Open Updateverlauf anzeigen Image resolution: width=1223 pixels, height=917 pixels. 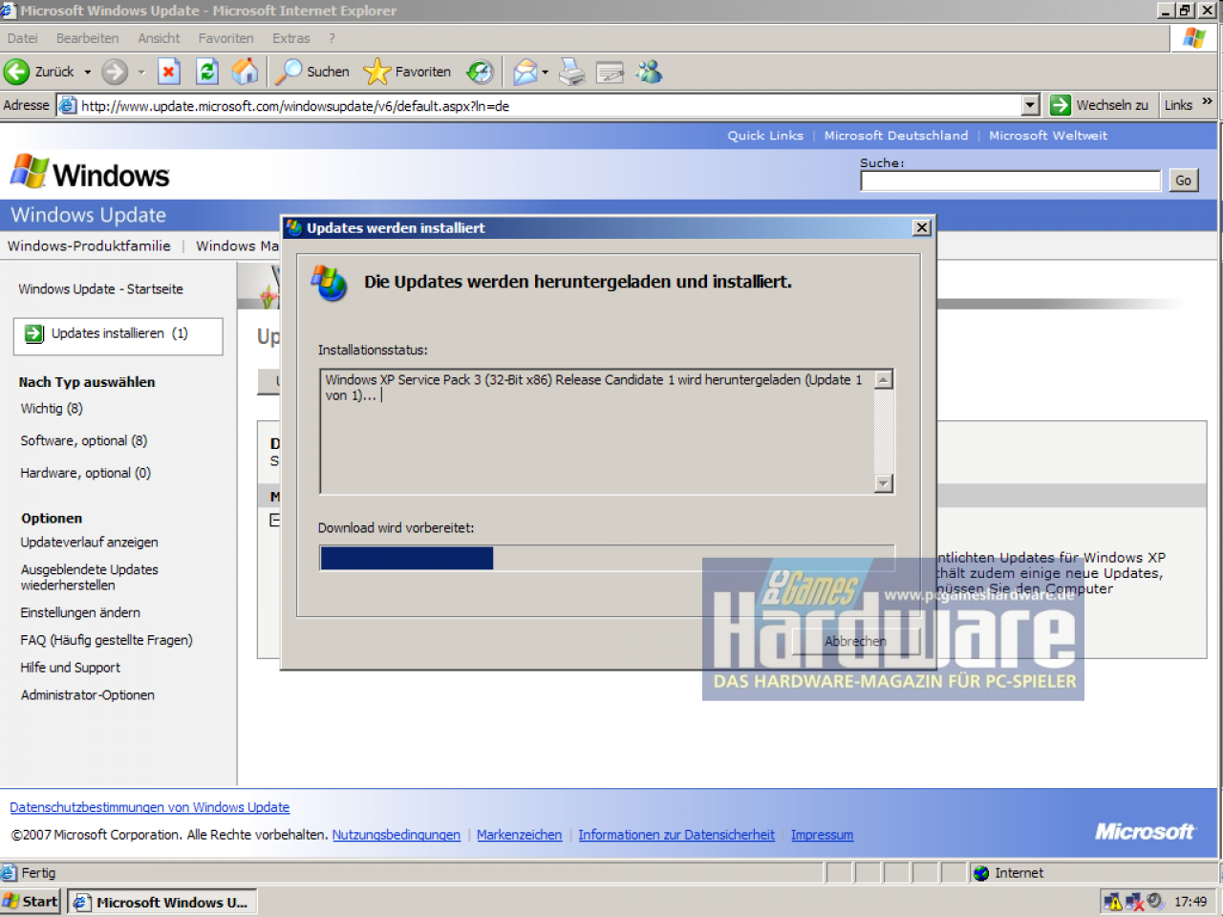click(90, 543)
